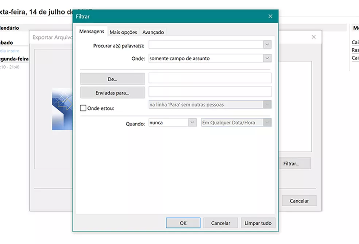
Task: Close the Exportar Arquivo dialog behind
Action: click(x=314, y=37)
